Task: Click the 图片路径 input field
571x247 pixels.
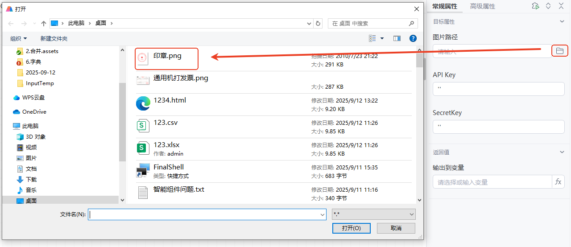Action: coord(492,51)
